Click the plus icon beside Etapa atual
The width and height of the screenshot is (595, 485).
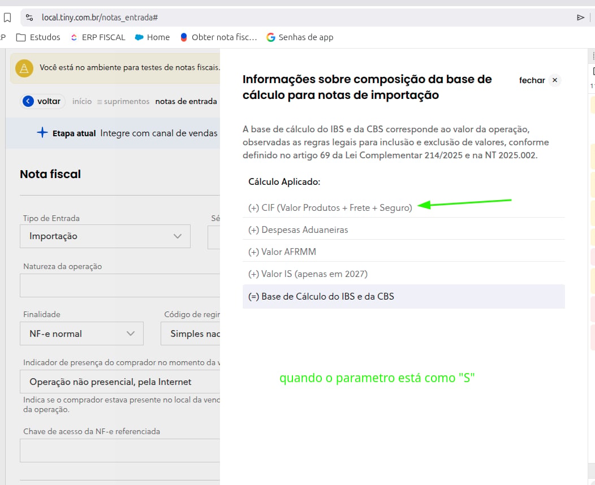(x=42, y=133)
